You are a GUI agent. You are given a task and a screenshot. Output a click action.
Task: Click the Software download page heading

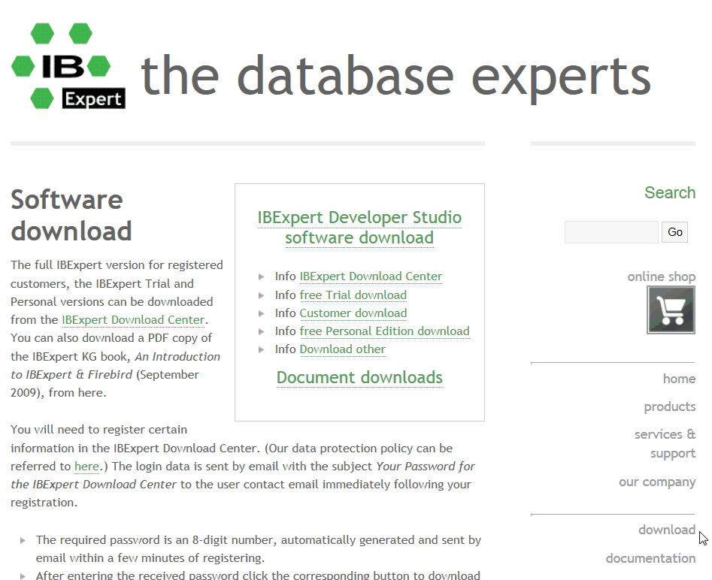pos(71,215)
